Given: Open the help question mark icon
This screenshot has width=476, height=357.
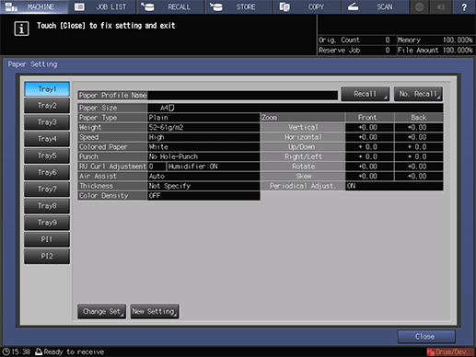Looking at the screenshot, I should [464, 6].
